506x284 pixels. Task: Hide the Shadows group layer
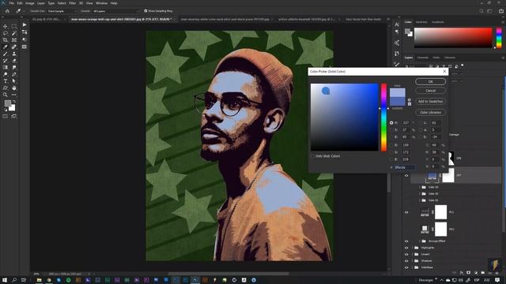pyautogui.click(x=406, y=261)
